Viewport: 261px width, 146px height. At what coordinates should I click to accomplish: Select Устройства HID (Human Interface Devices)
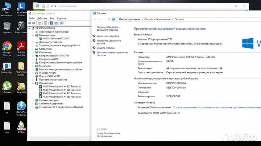coord(61,107)
